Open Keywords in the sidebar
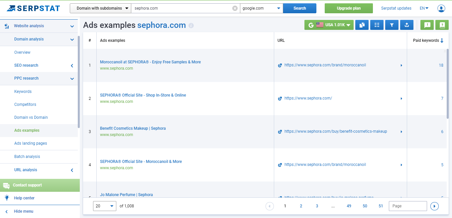 coord(23,92)
